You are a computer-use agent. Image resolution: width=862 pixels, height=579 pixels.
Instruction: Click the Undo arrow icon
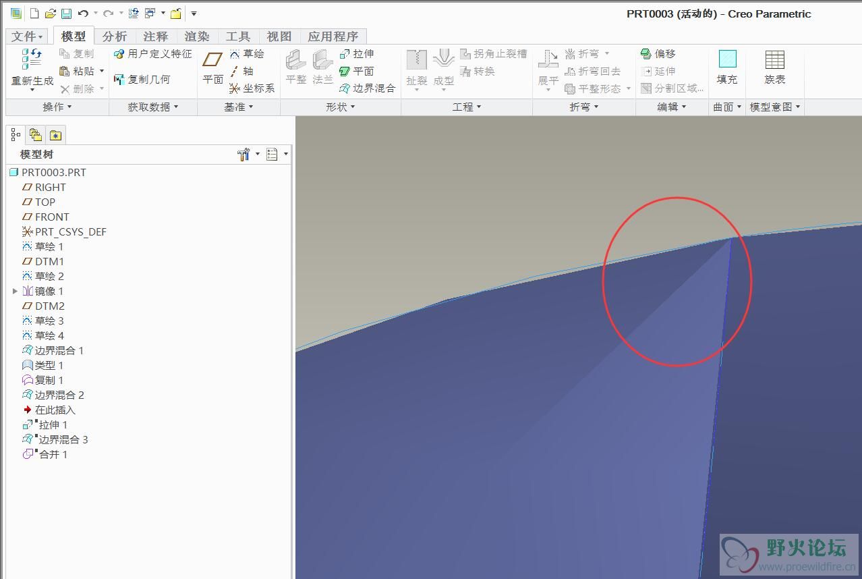[83, 13]
